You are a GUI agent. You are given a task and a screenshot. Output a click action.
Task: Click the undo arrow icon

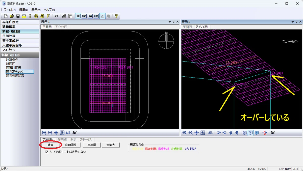(56, 16)
